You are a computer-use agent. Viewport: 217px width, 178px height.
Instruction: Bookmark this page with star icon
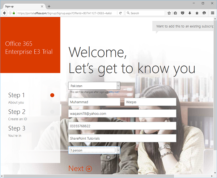point(169,13)
